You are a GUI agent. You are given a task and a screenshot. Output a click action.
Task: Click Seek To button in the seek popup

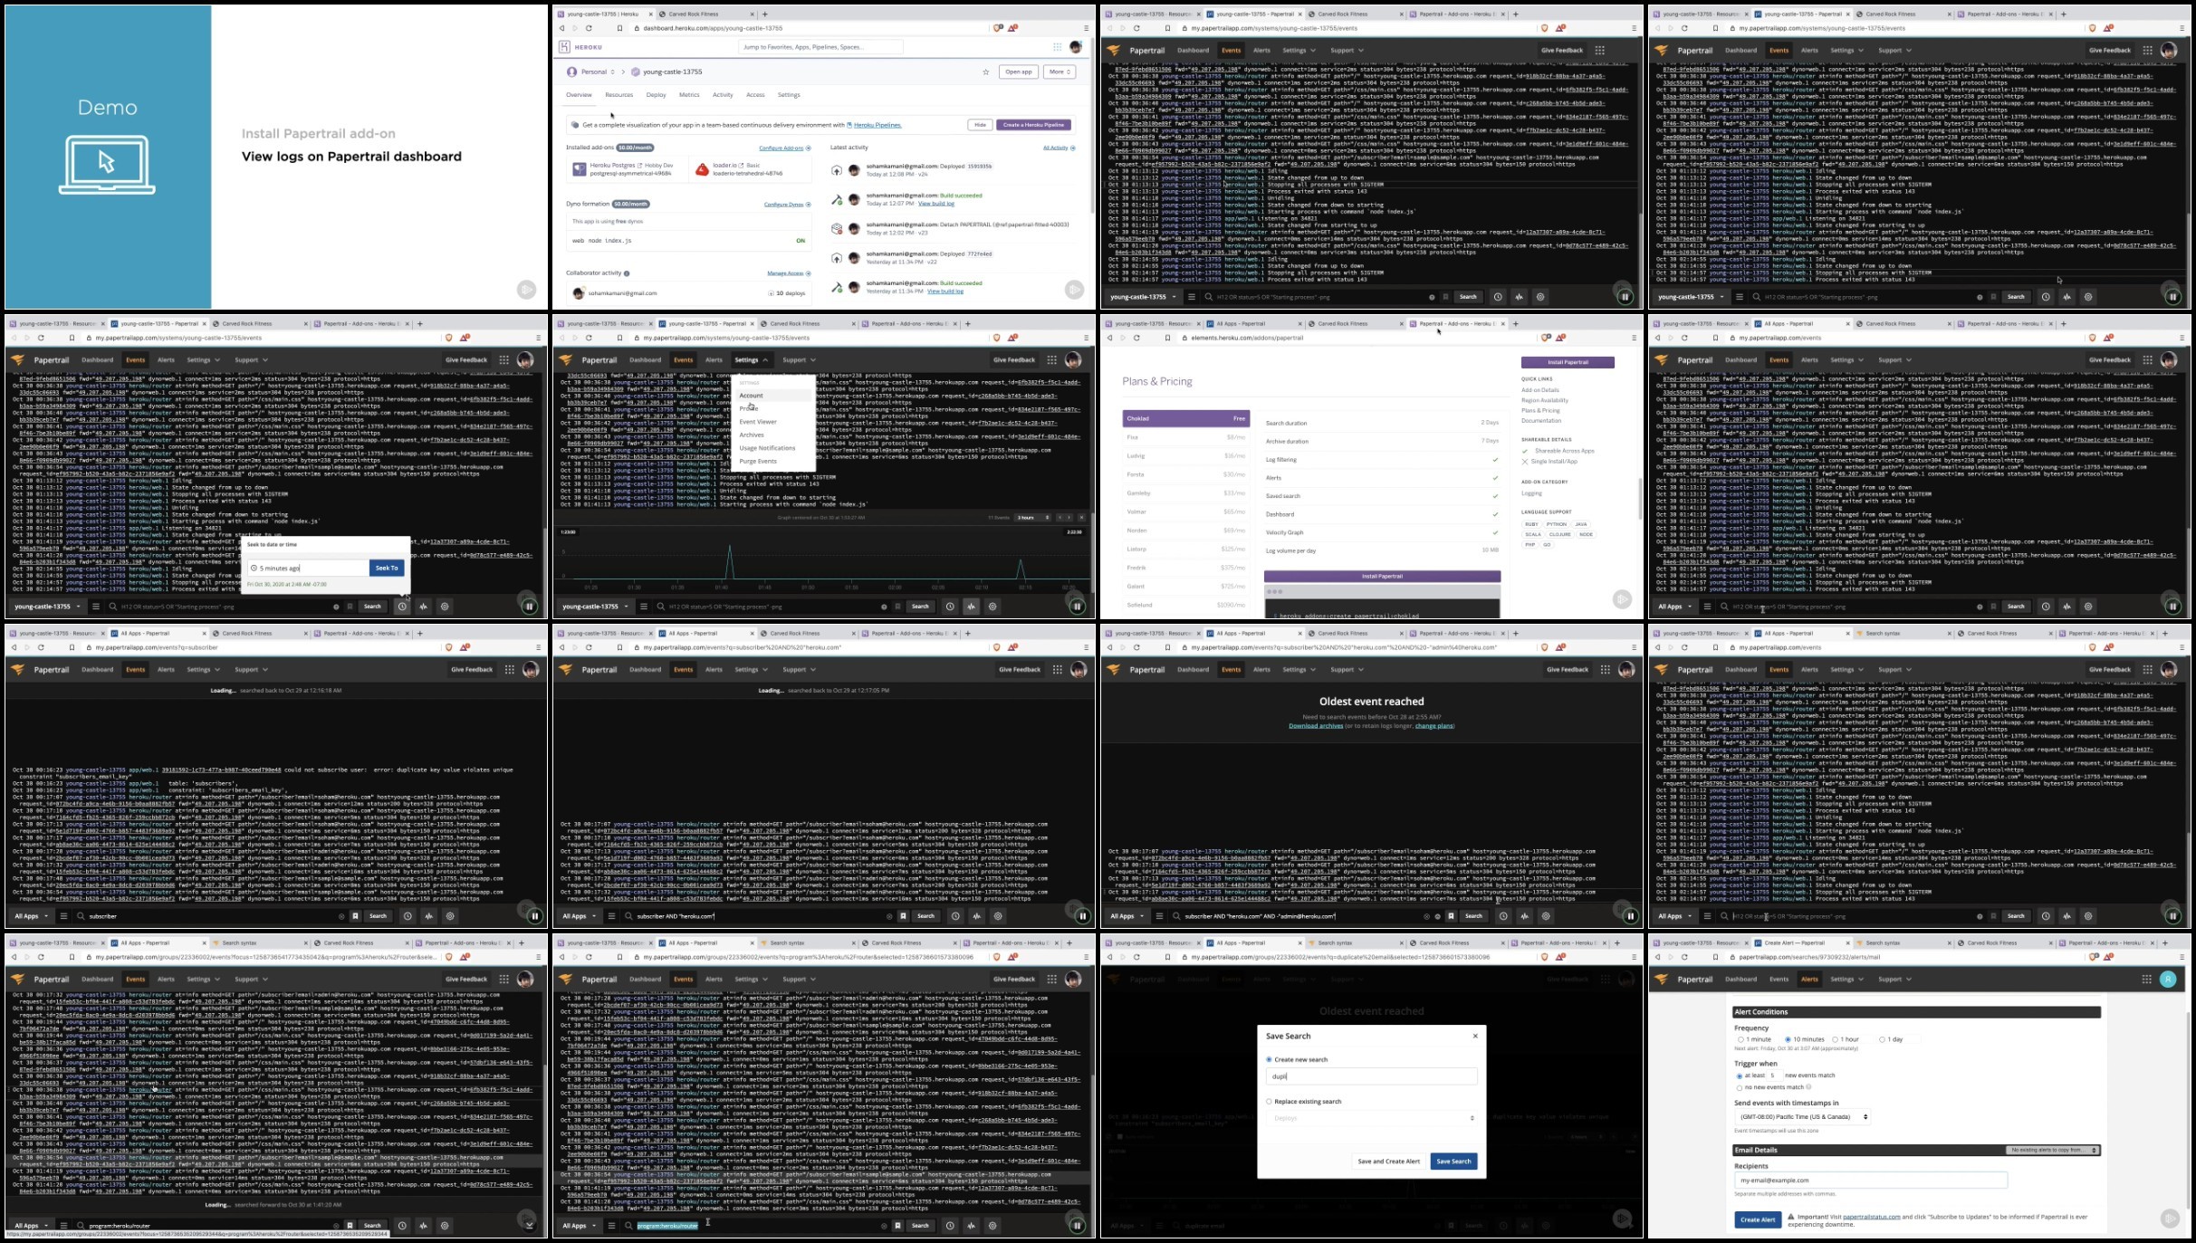pos(387,569)
